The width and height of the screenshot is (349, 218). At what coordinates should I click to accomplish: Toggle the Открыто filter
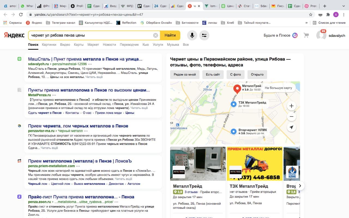257,75
